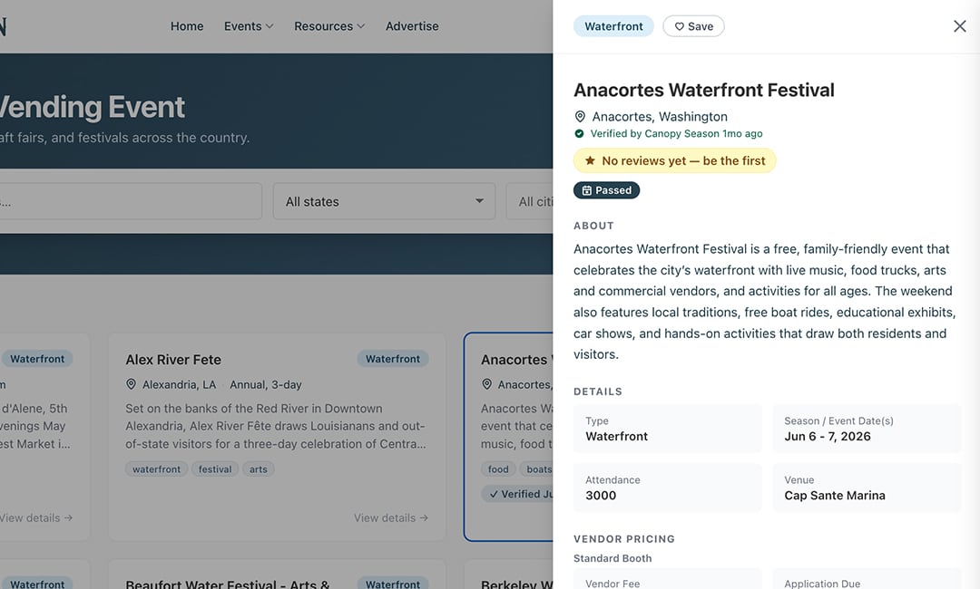This screenshot has height=589, width=980.
Task: Select the waterfront tag on Alex River Fete
Action: (156, 469)
